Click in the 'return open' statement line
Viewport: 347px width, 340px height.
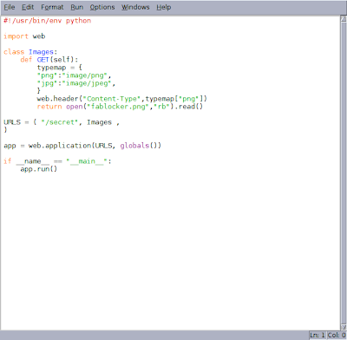coord(120,107)
